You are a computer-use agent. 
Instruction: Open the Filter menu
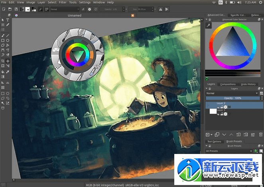click(x=63, y=2)
